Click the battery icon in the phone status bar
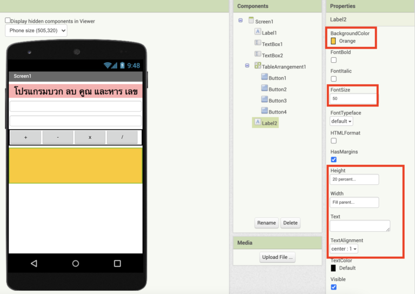 [x=122, y=65]
